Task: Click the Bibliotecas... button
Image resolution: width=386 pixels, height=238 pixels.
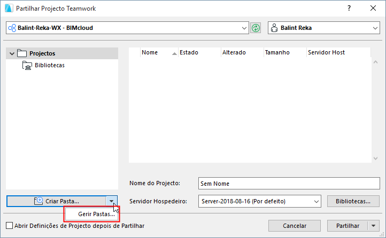Action: 353,201
